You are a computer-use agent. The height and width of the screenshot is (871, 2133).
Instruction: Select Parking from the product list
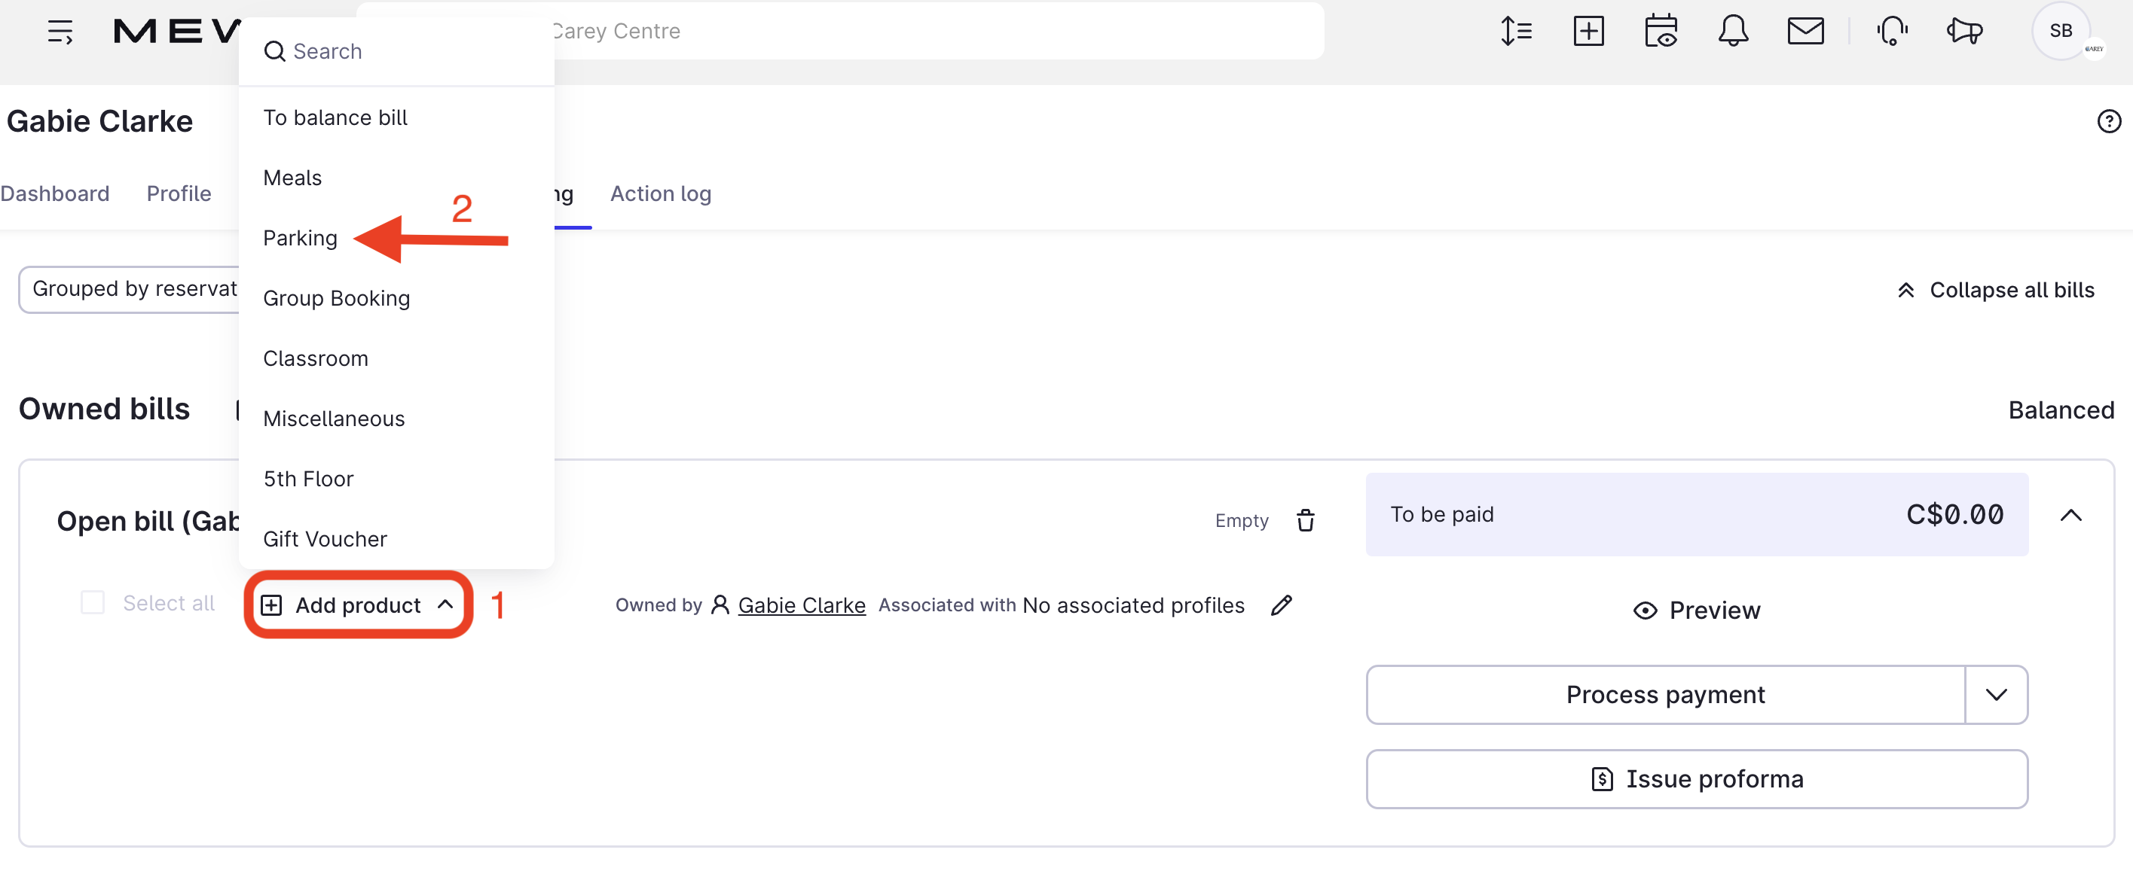coord(300,238)
